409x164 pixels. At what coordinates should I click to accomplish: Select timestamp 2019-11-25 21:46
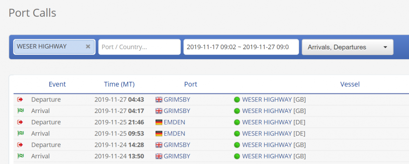click(119, 122)
